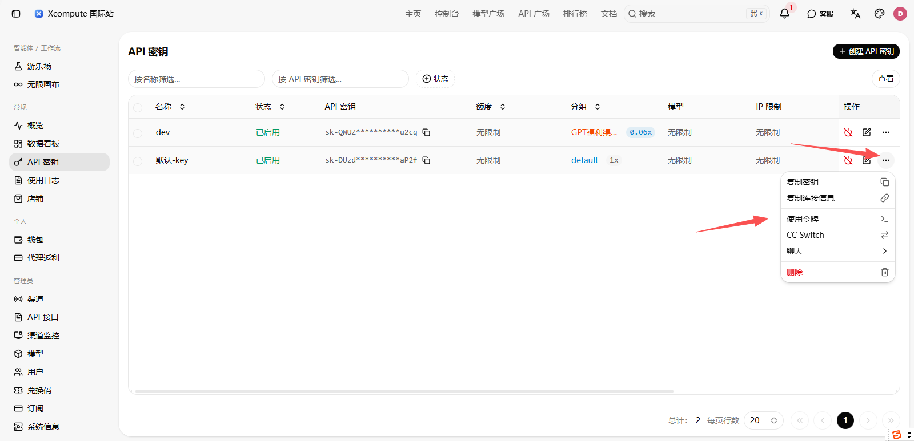Screen dimensions: 914x441
Task: Open 渠道 channels page
Action: [59, 299]
